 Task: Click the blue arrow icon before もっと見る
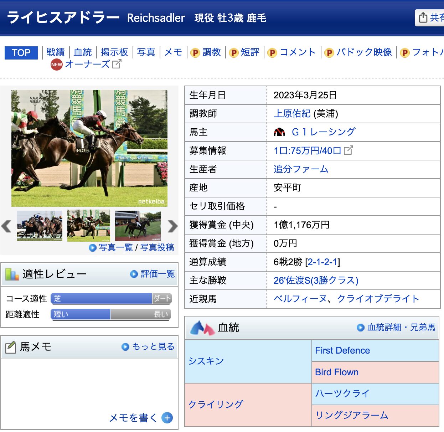point(125,347)
